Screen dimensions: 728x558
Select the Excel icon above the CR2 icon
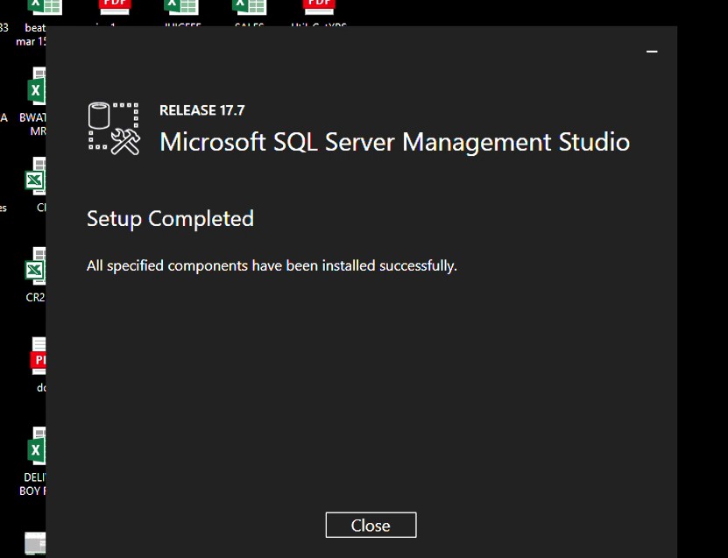point(35,176)
